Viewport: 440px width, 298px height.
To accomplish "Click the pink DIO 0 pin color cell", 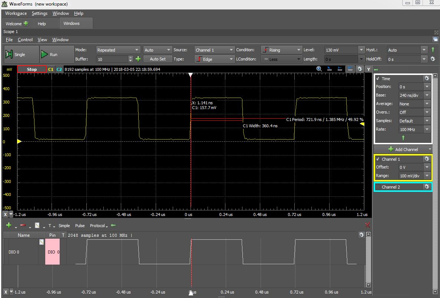I will 53,252.
